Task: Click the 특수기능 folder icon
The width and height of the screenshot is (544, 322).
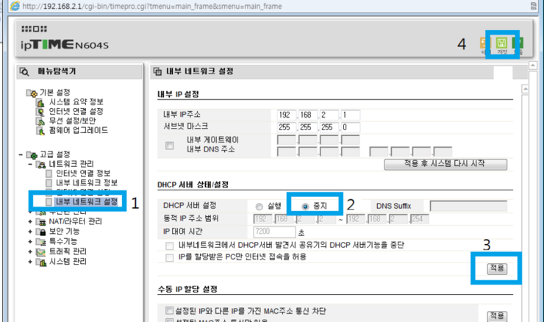Action: point(40,241)
